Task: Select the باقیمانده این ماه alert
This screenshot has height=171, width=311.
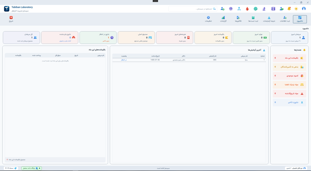Action: click(289, 58)
